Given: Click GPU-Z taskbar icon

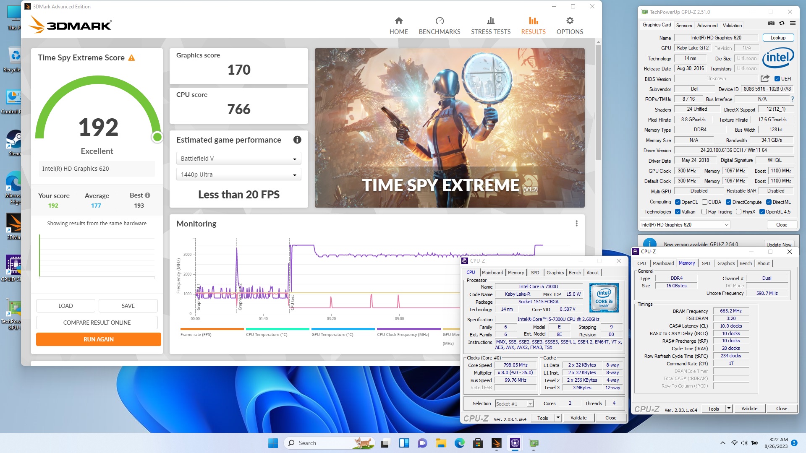Looking at the screenshot, I should coord(534,443).
